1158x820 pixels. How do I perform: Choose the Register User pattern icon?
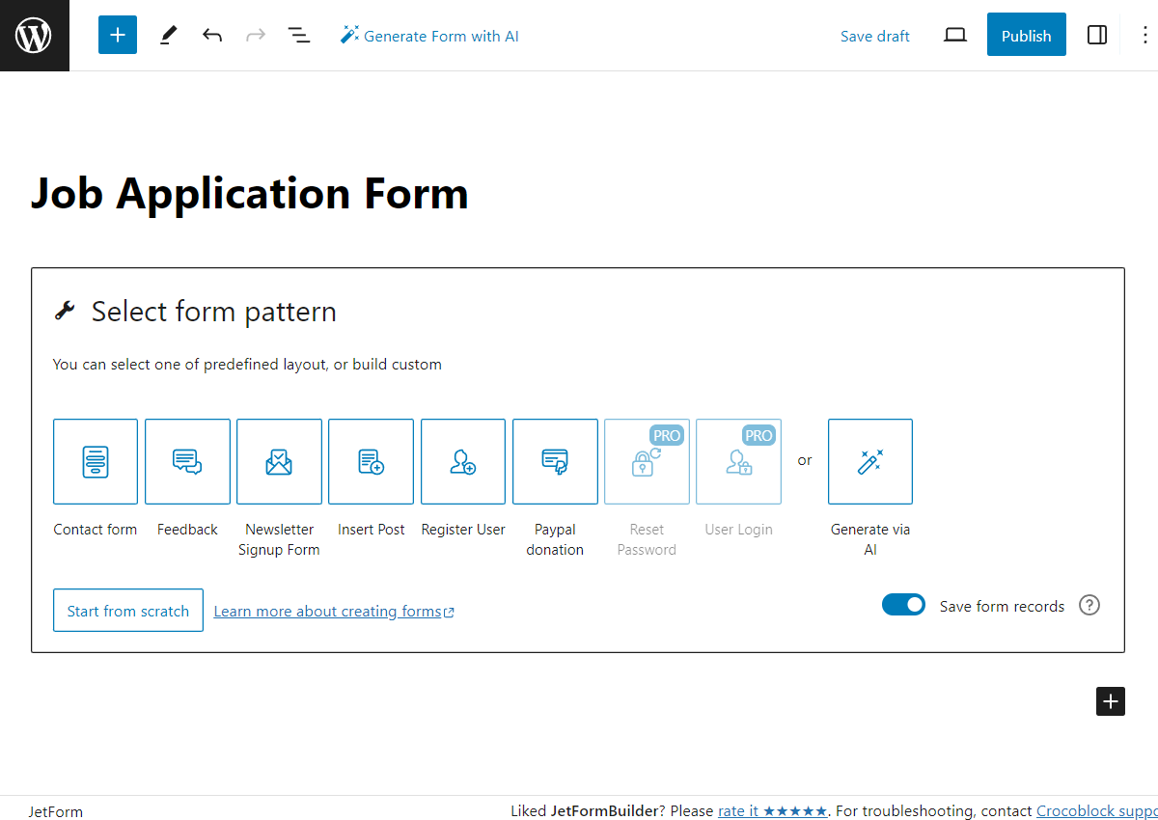click(x=462, y=461)
